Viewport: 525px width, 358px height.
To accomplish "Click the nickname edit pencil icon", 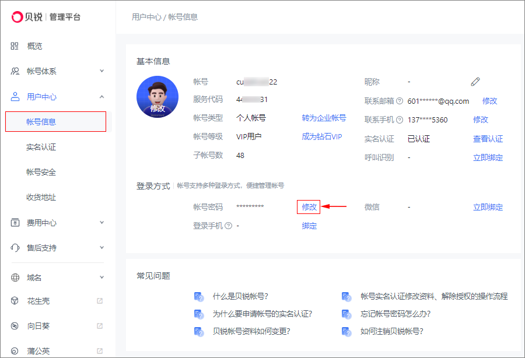I will pyautogui.click(x=475, y=82).
